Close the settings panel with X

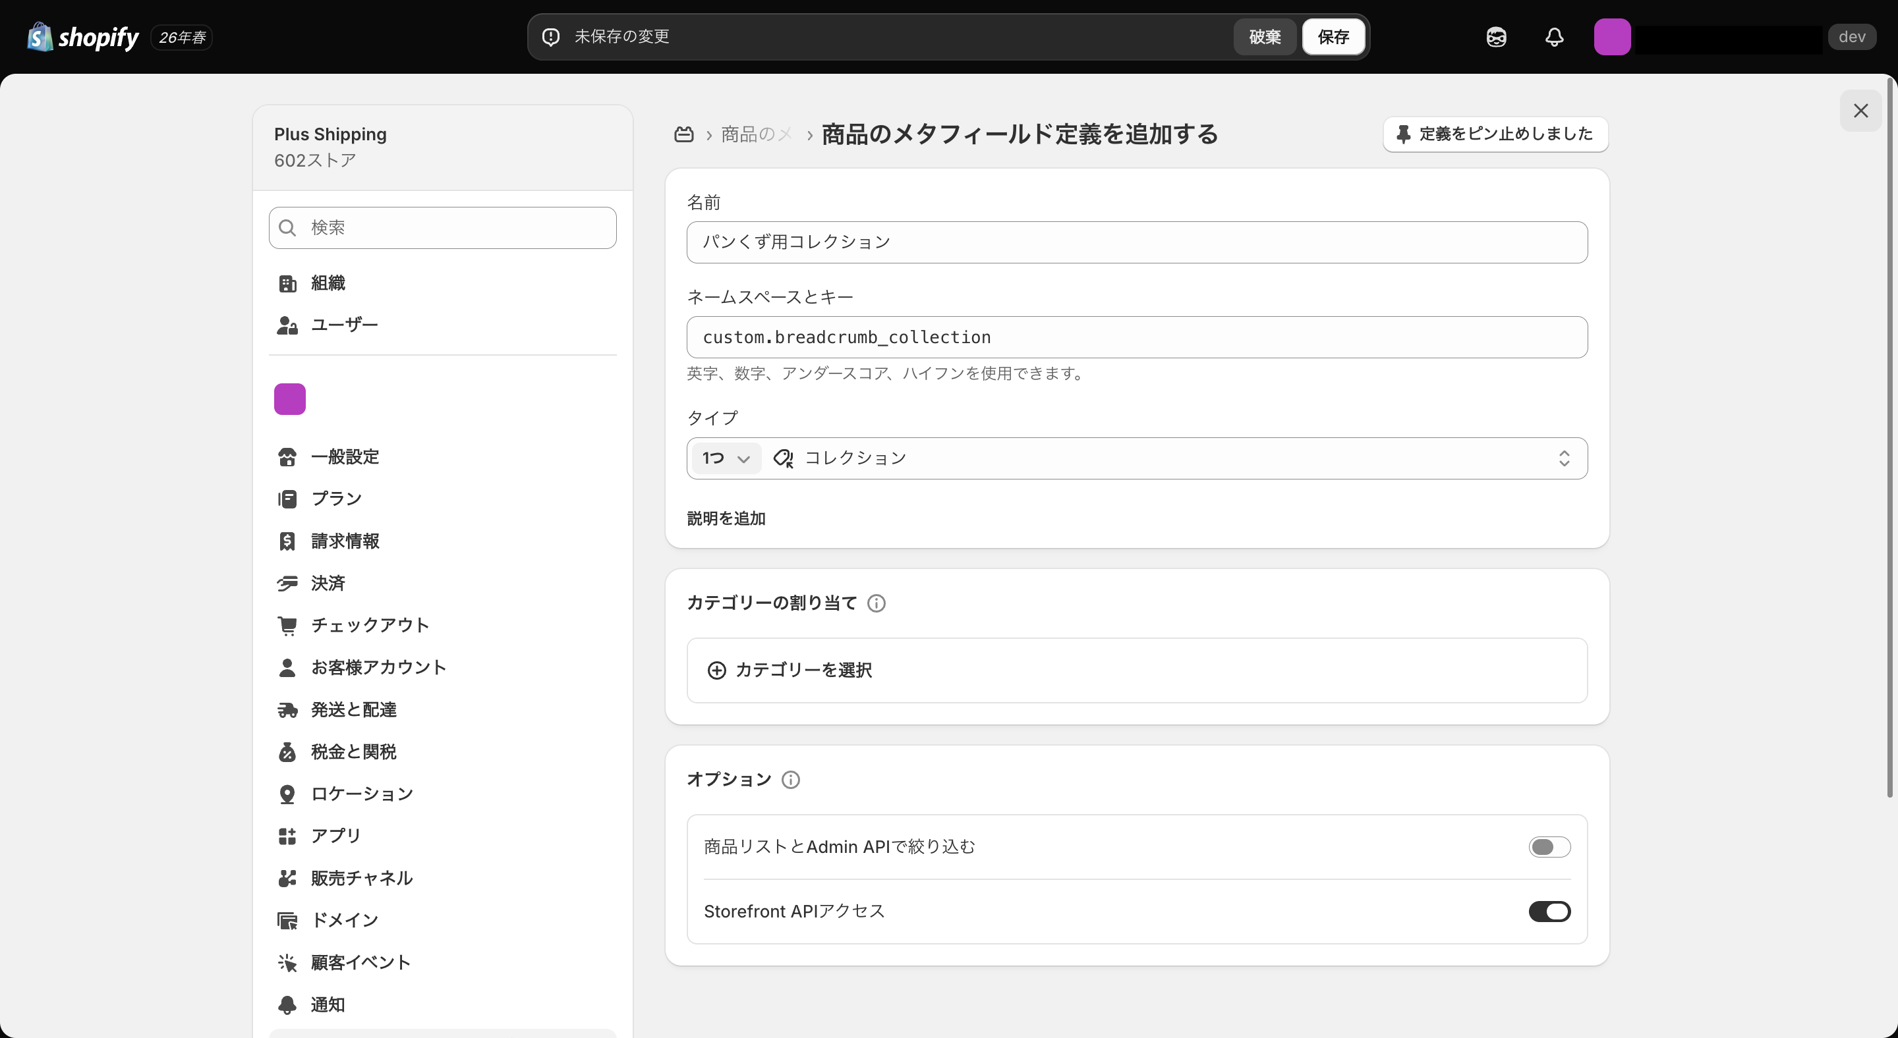coord(1860,111)
